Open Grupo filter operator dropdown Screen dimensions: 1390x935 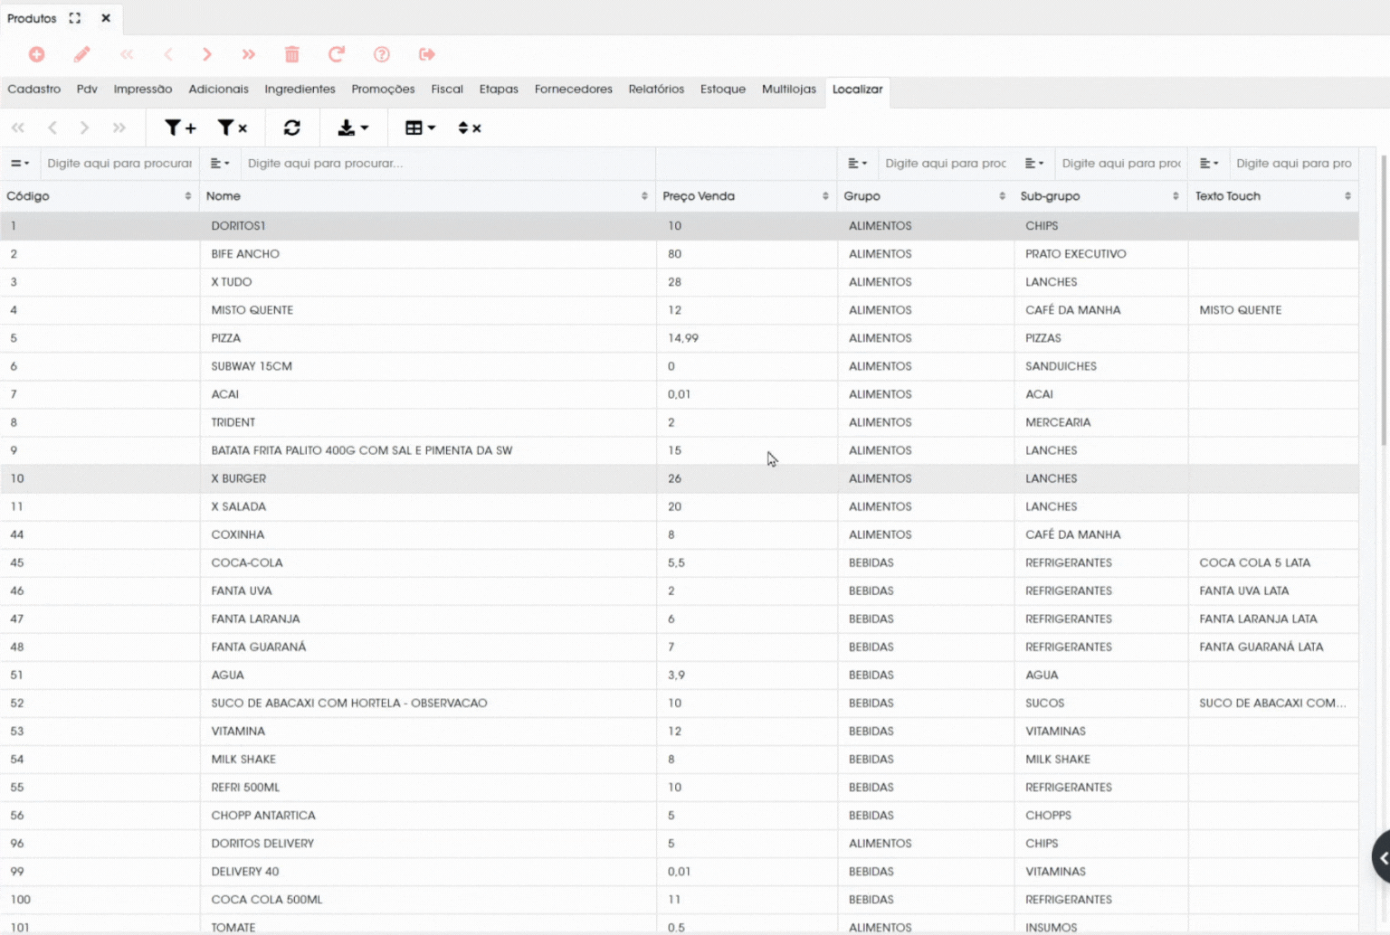[x=858, y=164]
